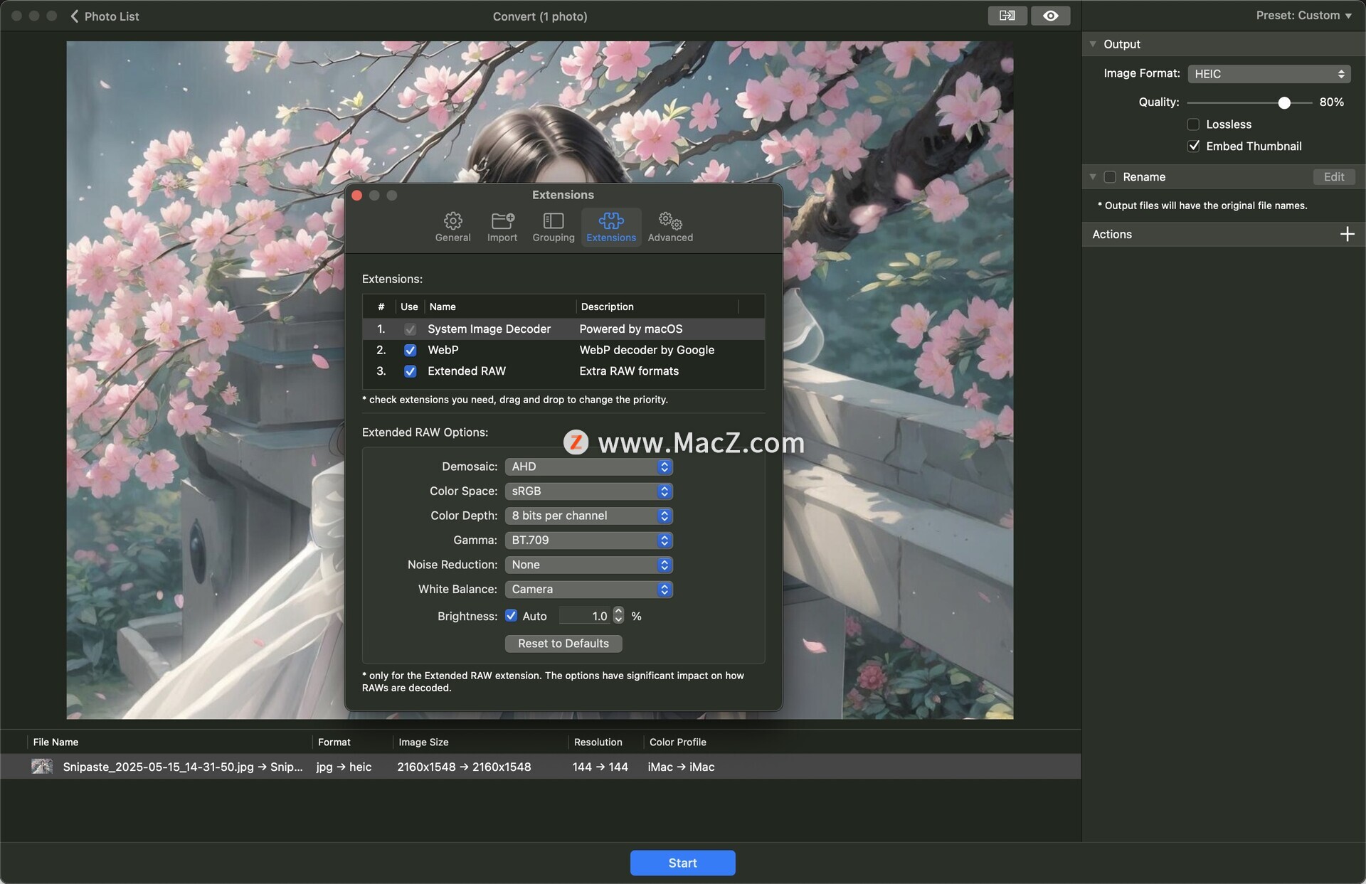Uncheck Brightness Auto checkbox
This screenshot has width=1366, height=884.
(511, 616)
